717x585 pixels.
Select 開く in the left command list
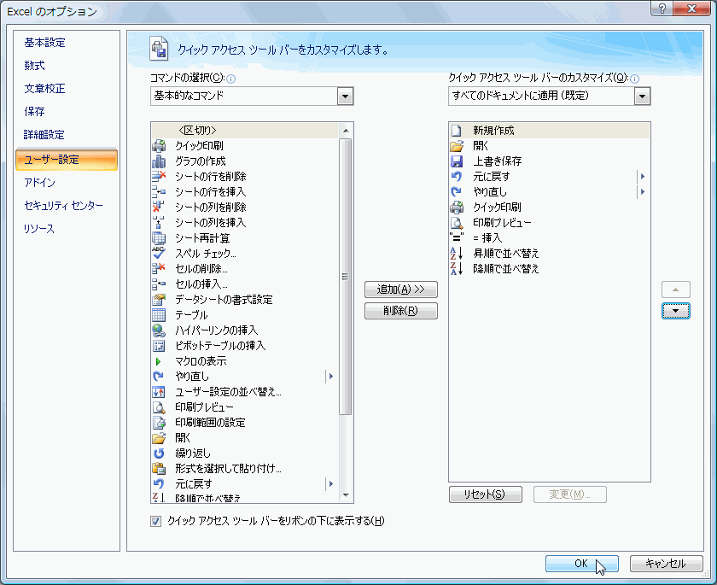pyautogui.click(x=245, y=438)
